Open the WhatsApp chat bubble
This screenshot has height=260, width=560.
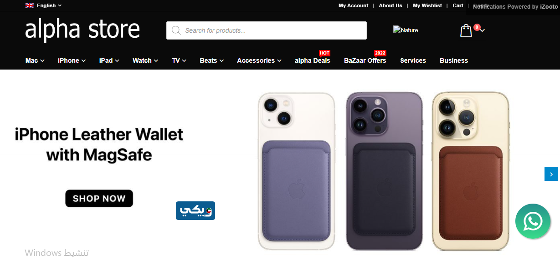[533, 221]
